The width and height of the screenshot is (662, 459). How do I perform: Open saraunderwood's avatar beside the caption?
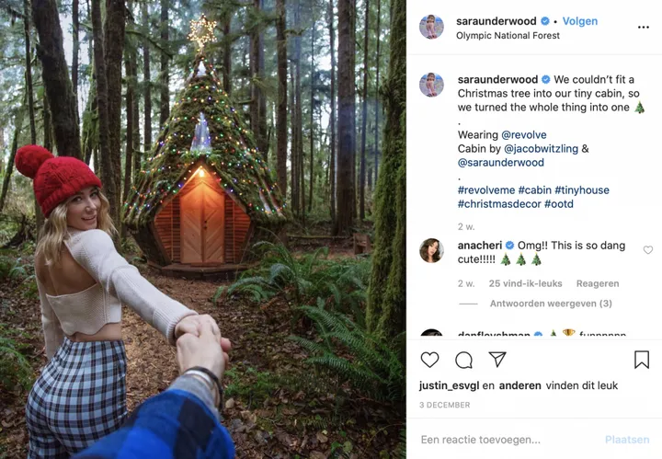click(x=431, y=85)
